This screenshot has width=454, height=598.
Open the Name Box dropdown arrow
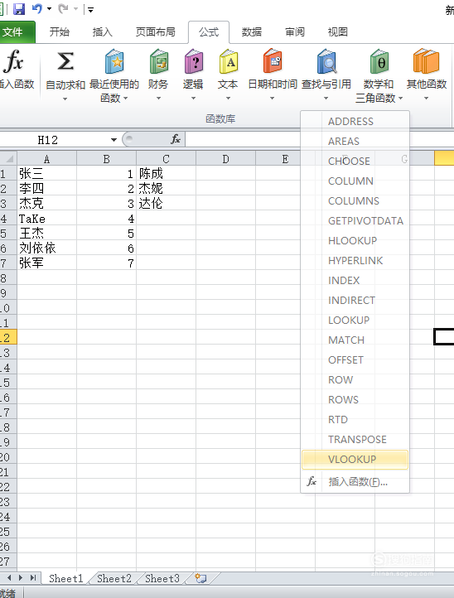[x=113, y=140]
